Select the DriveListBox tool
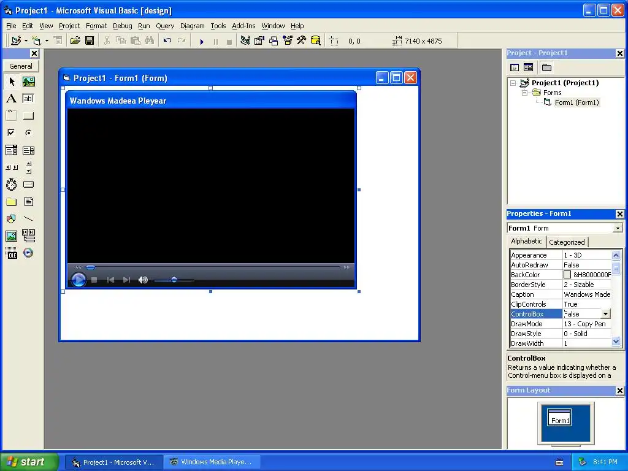628x471 pixels. click(28, 184)
